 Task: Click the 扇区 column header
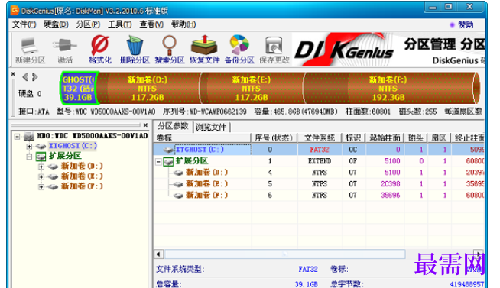click(x=439, y=138)
